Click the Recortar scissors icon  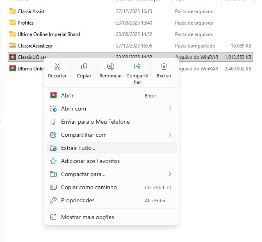[x=57, y=66]
